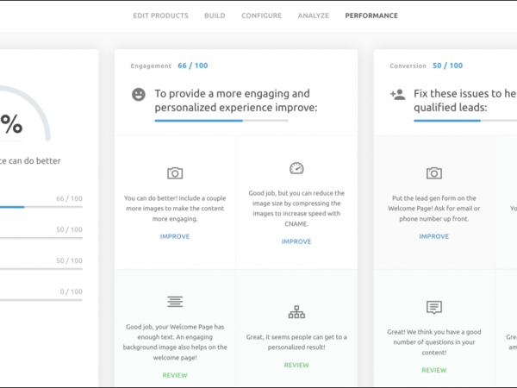Click the Conversion 50 / 100 score label

447,66
